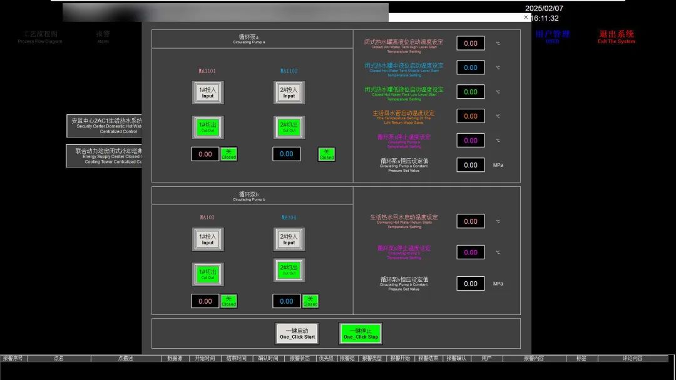Edit Circulating Pump b constant pressure value
This screenshot has height=380, width=676.
click(470, 284)
